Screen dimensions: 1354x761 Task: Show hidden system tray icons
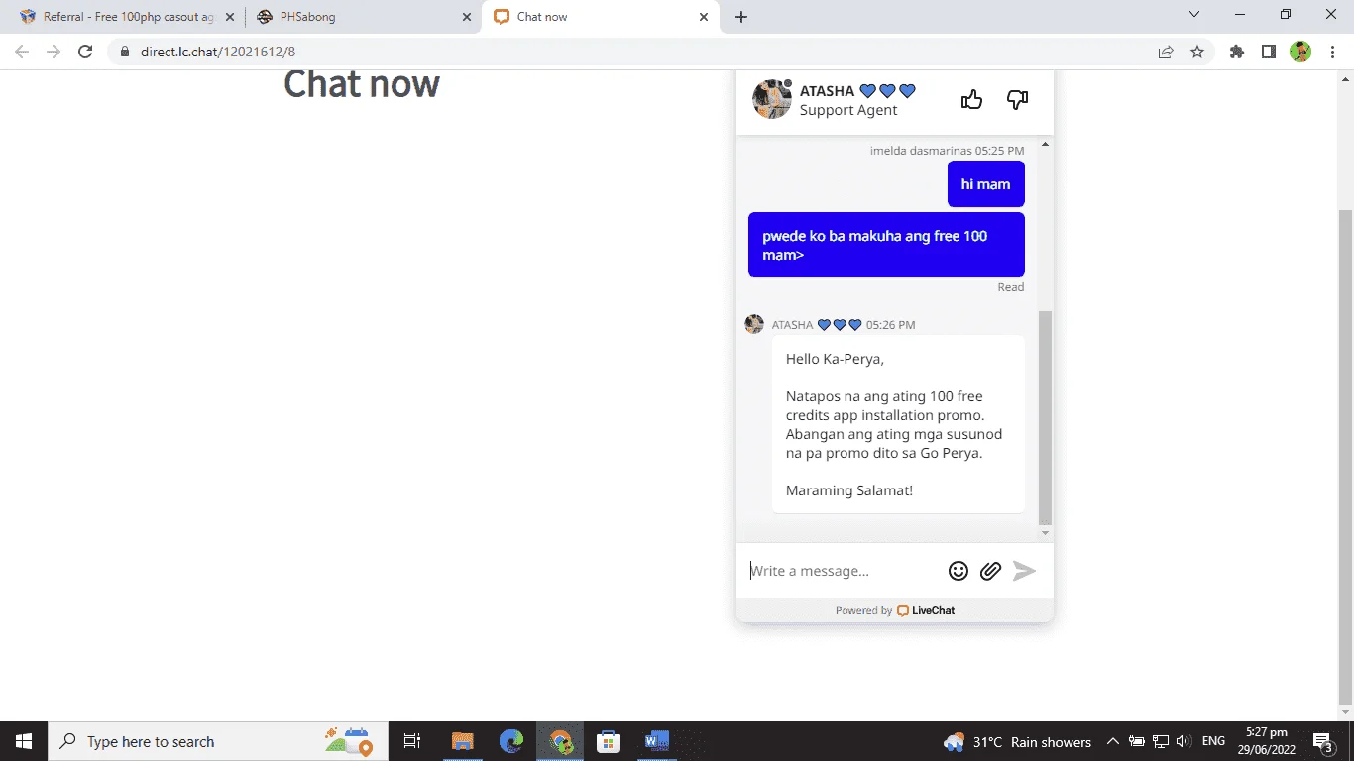click(1113, 741)
